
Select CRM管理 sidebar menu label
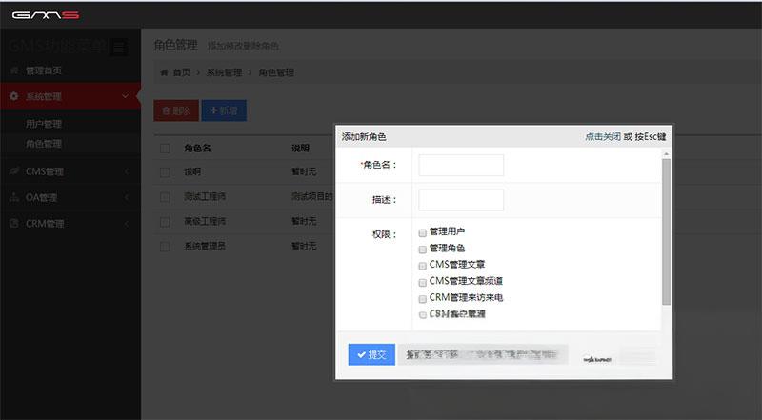[x=45, y=223]
